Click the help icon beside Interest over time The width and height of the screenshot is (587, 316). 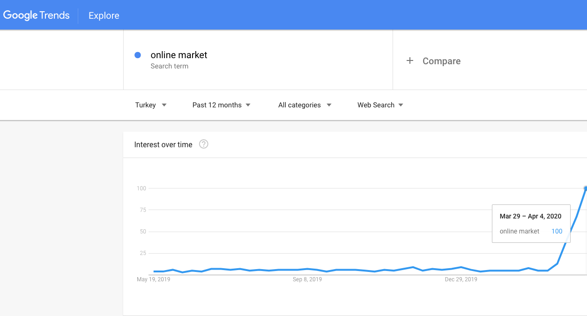(203, 144)
